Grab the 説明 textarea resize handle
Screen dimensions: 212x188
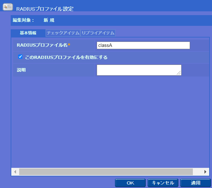pyautogui.click(x=179, y=73)
